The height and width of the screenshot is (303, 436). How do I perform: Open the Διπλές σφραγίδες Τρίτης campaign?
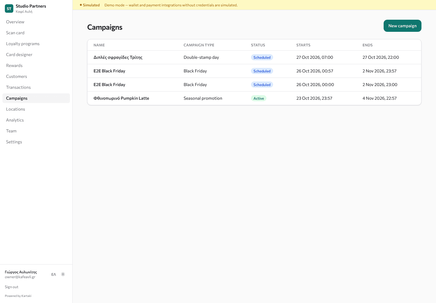(118, 57)
